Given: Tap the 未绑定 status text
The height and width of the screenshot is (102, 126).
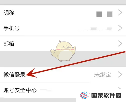Looking at the screenshot, I should tap(103, 75).
